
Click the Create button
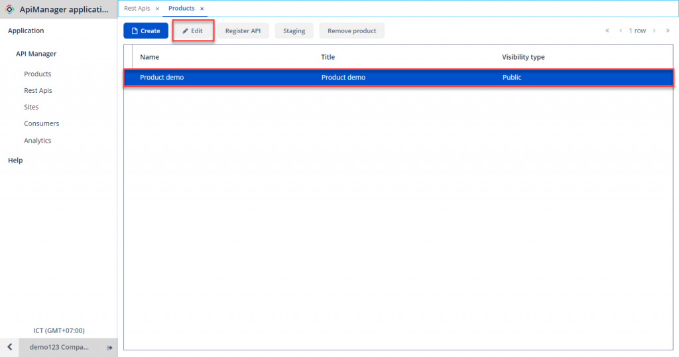pyautogui.click(x=145, y=31)
